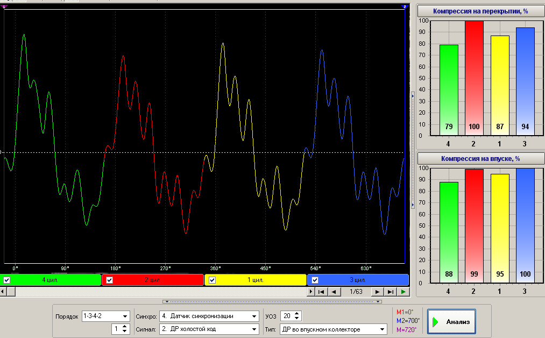Grab the horizontal scrollbar thumb

tap(11, 292)
